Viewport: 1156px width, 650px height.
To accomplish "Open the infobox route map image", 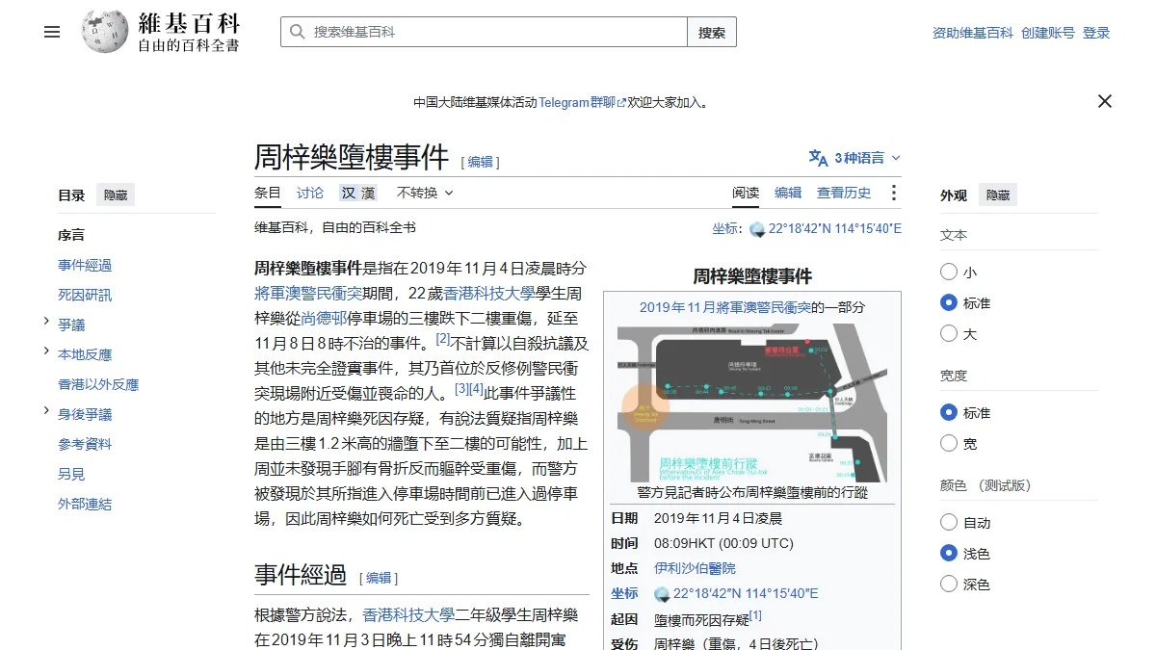I will tap(752, 403).
